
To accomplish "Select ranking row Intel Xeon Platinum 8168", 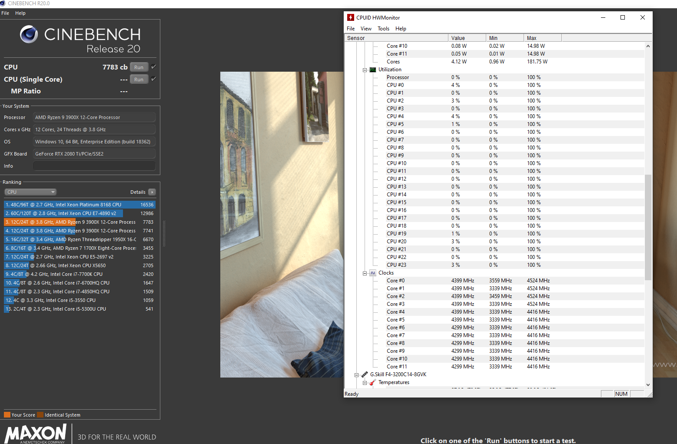I will tap(80, 205).
